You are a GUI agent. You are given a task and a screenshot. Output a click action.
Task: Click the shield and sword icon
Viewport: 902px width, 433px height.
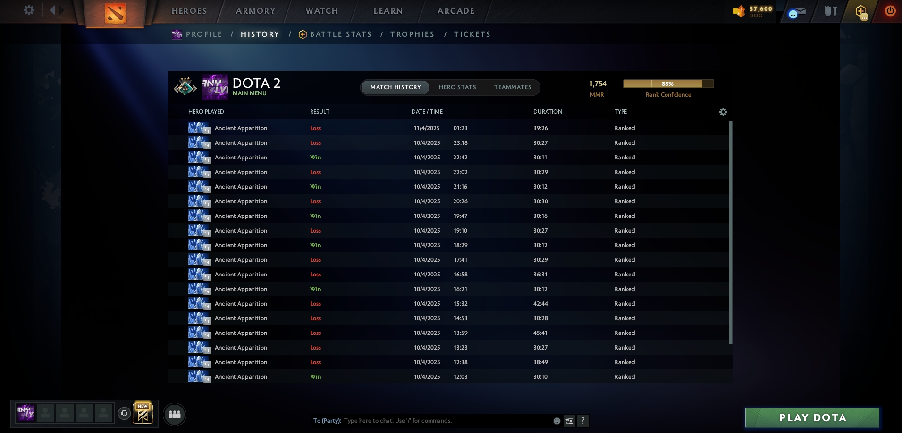(x=830, y=11)
